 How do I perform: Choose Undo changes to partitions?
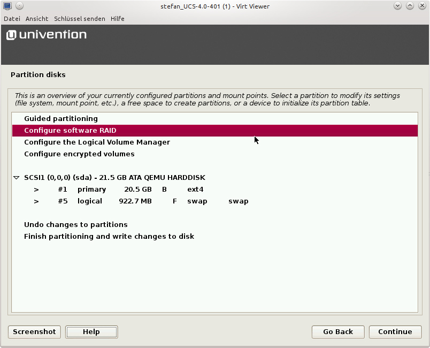tap(75, 225)
